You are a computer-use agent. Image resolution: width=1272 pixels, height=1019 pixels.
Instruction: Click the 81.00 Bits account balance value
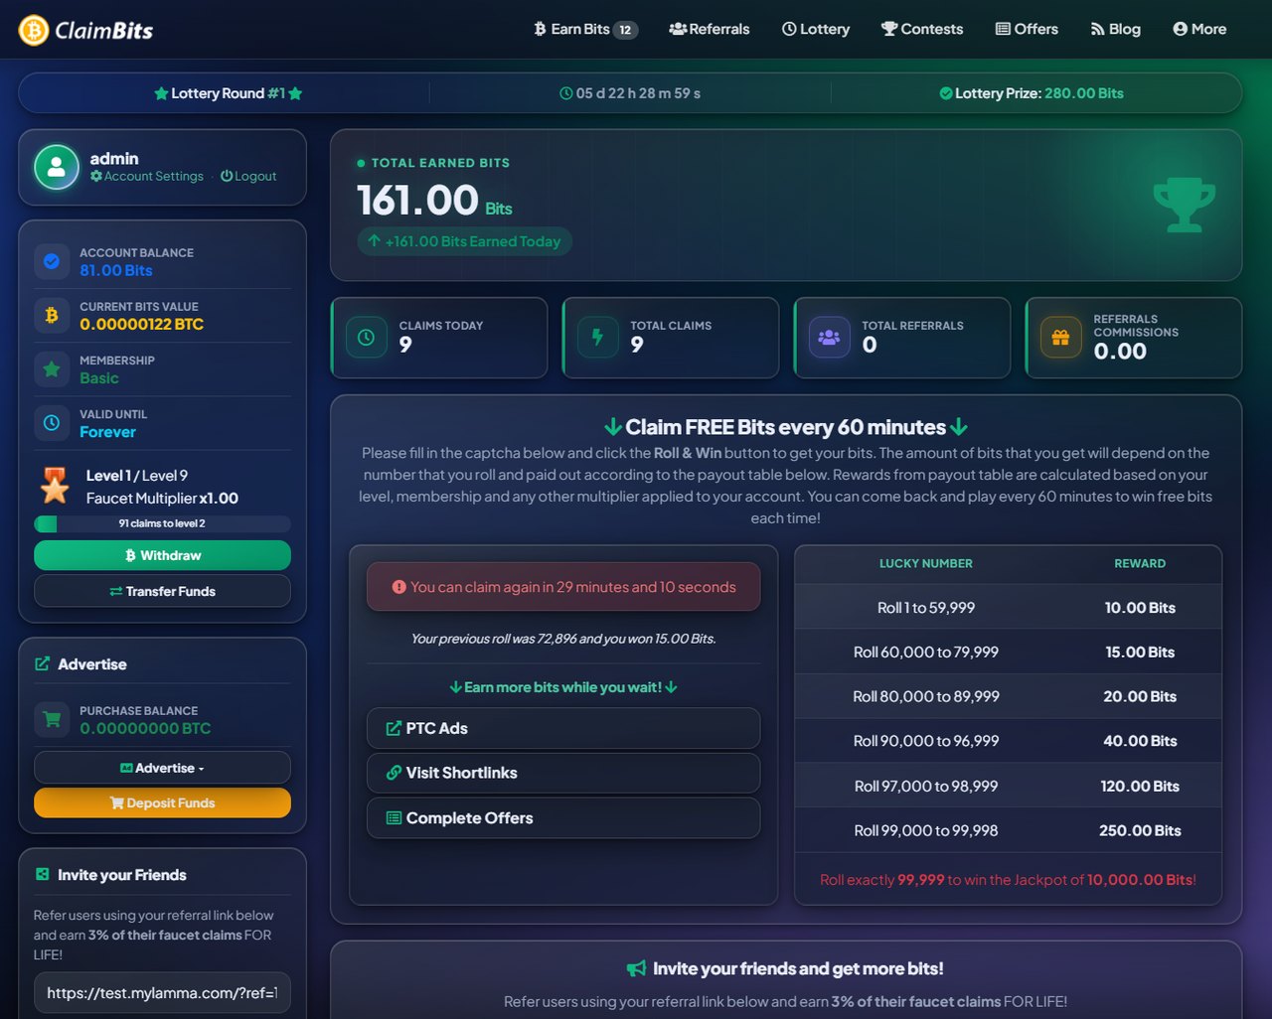[116, 270]
